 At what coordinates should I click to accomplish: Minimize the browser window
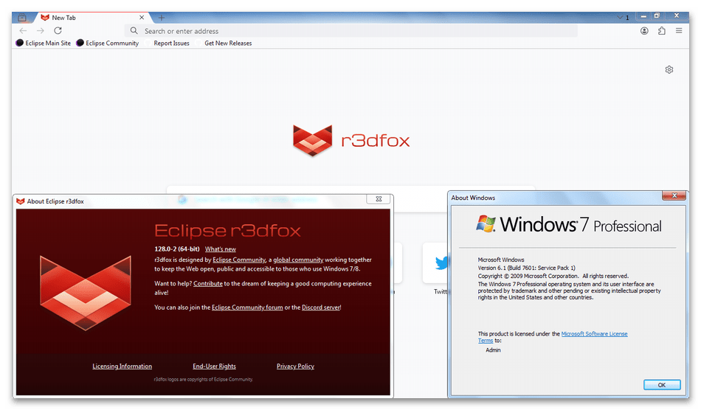[x=643, y=16]
